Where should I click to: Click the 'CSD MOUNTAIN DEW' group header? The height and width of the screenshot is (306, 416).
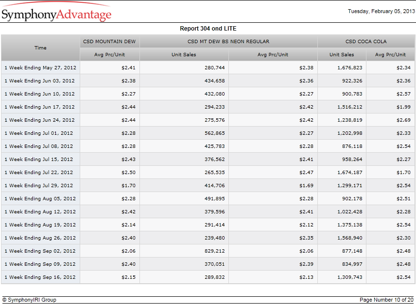pyautogui.click(x=109, y=41)
